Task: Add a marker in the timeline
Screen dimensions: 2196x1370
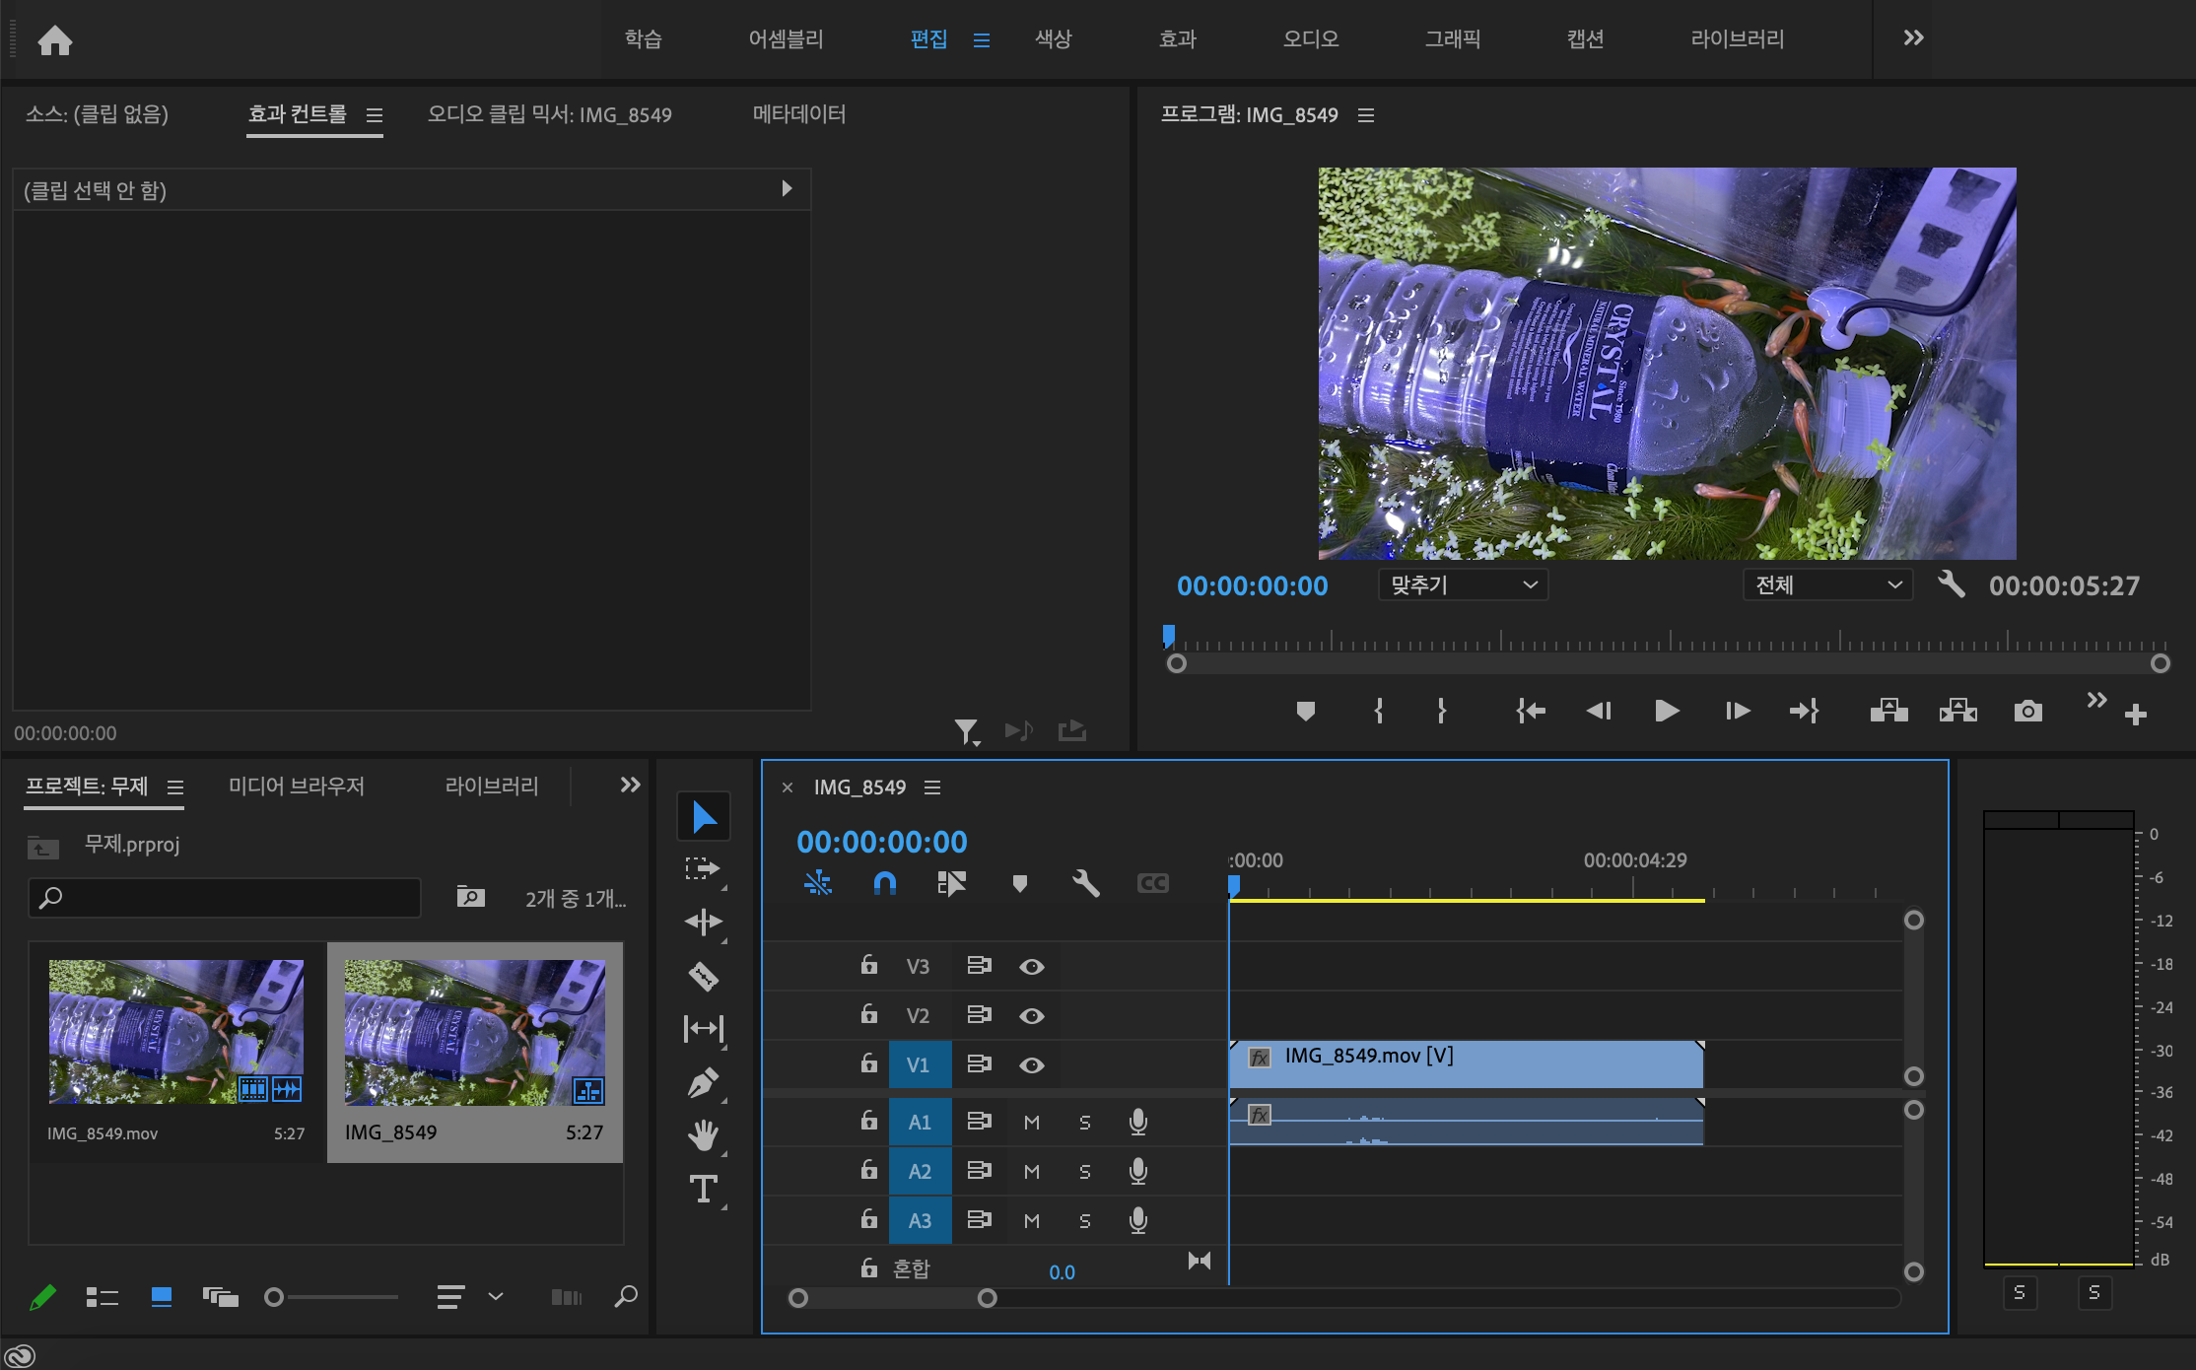Action: point(1020,883)
